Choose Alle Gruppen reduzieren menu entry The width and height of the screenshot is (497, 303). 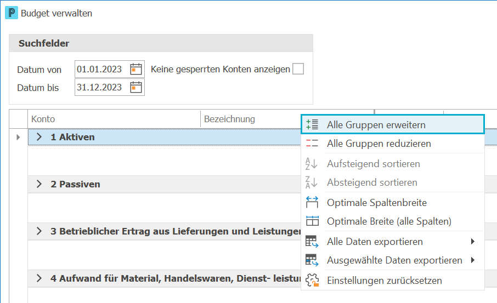click(x=393, y=144)
